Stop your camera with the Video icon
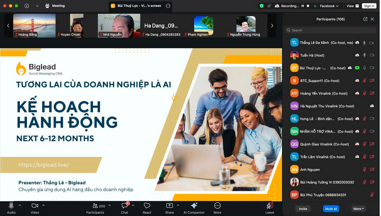 click(34, 206)
